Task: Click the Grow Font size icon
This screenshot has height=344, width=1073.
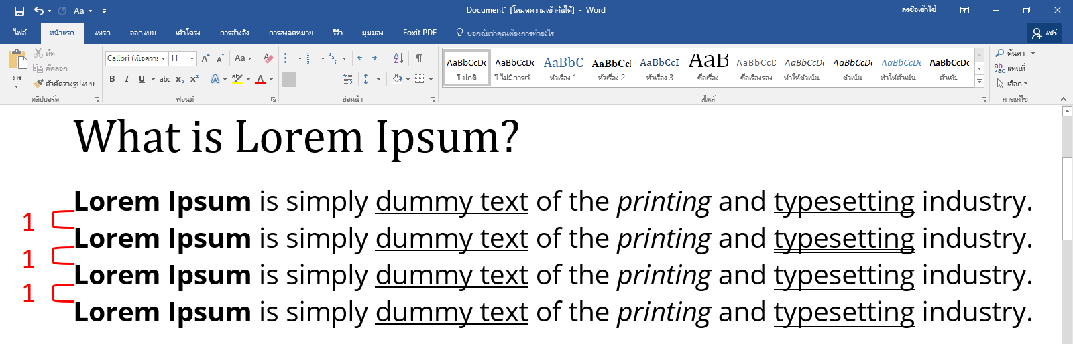Action: (205, 58)
